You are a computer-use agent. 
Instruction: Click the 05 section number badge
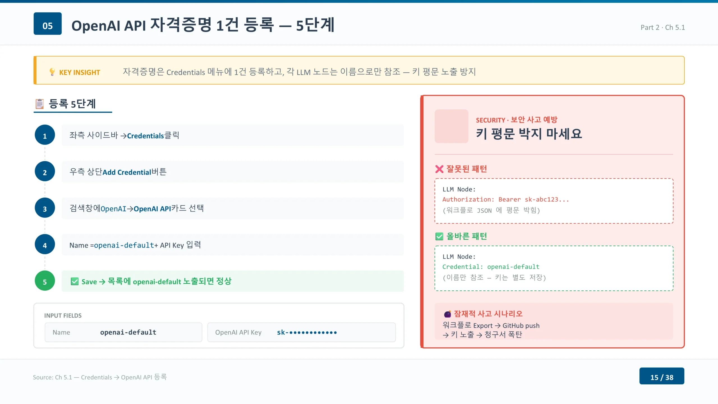[48, 24]
